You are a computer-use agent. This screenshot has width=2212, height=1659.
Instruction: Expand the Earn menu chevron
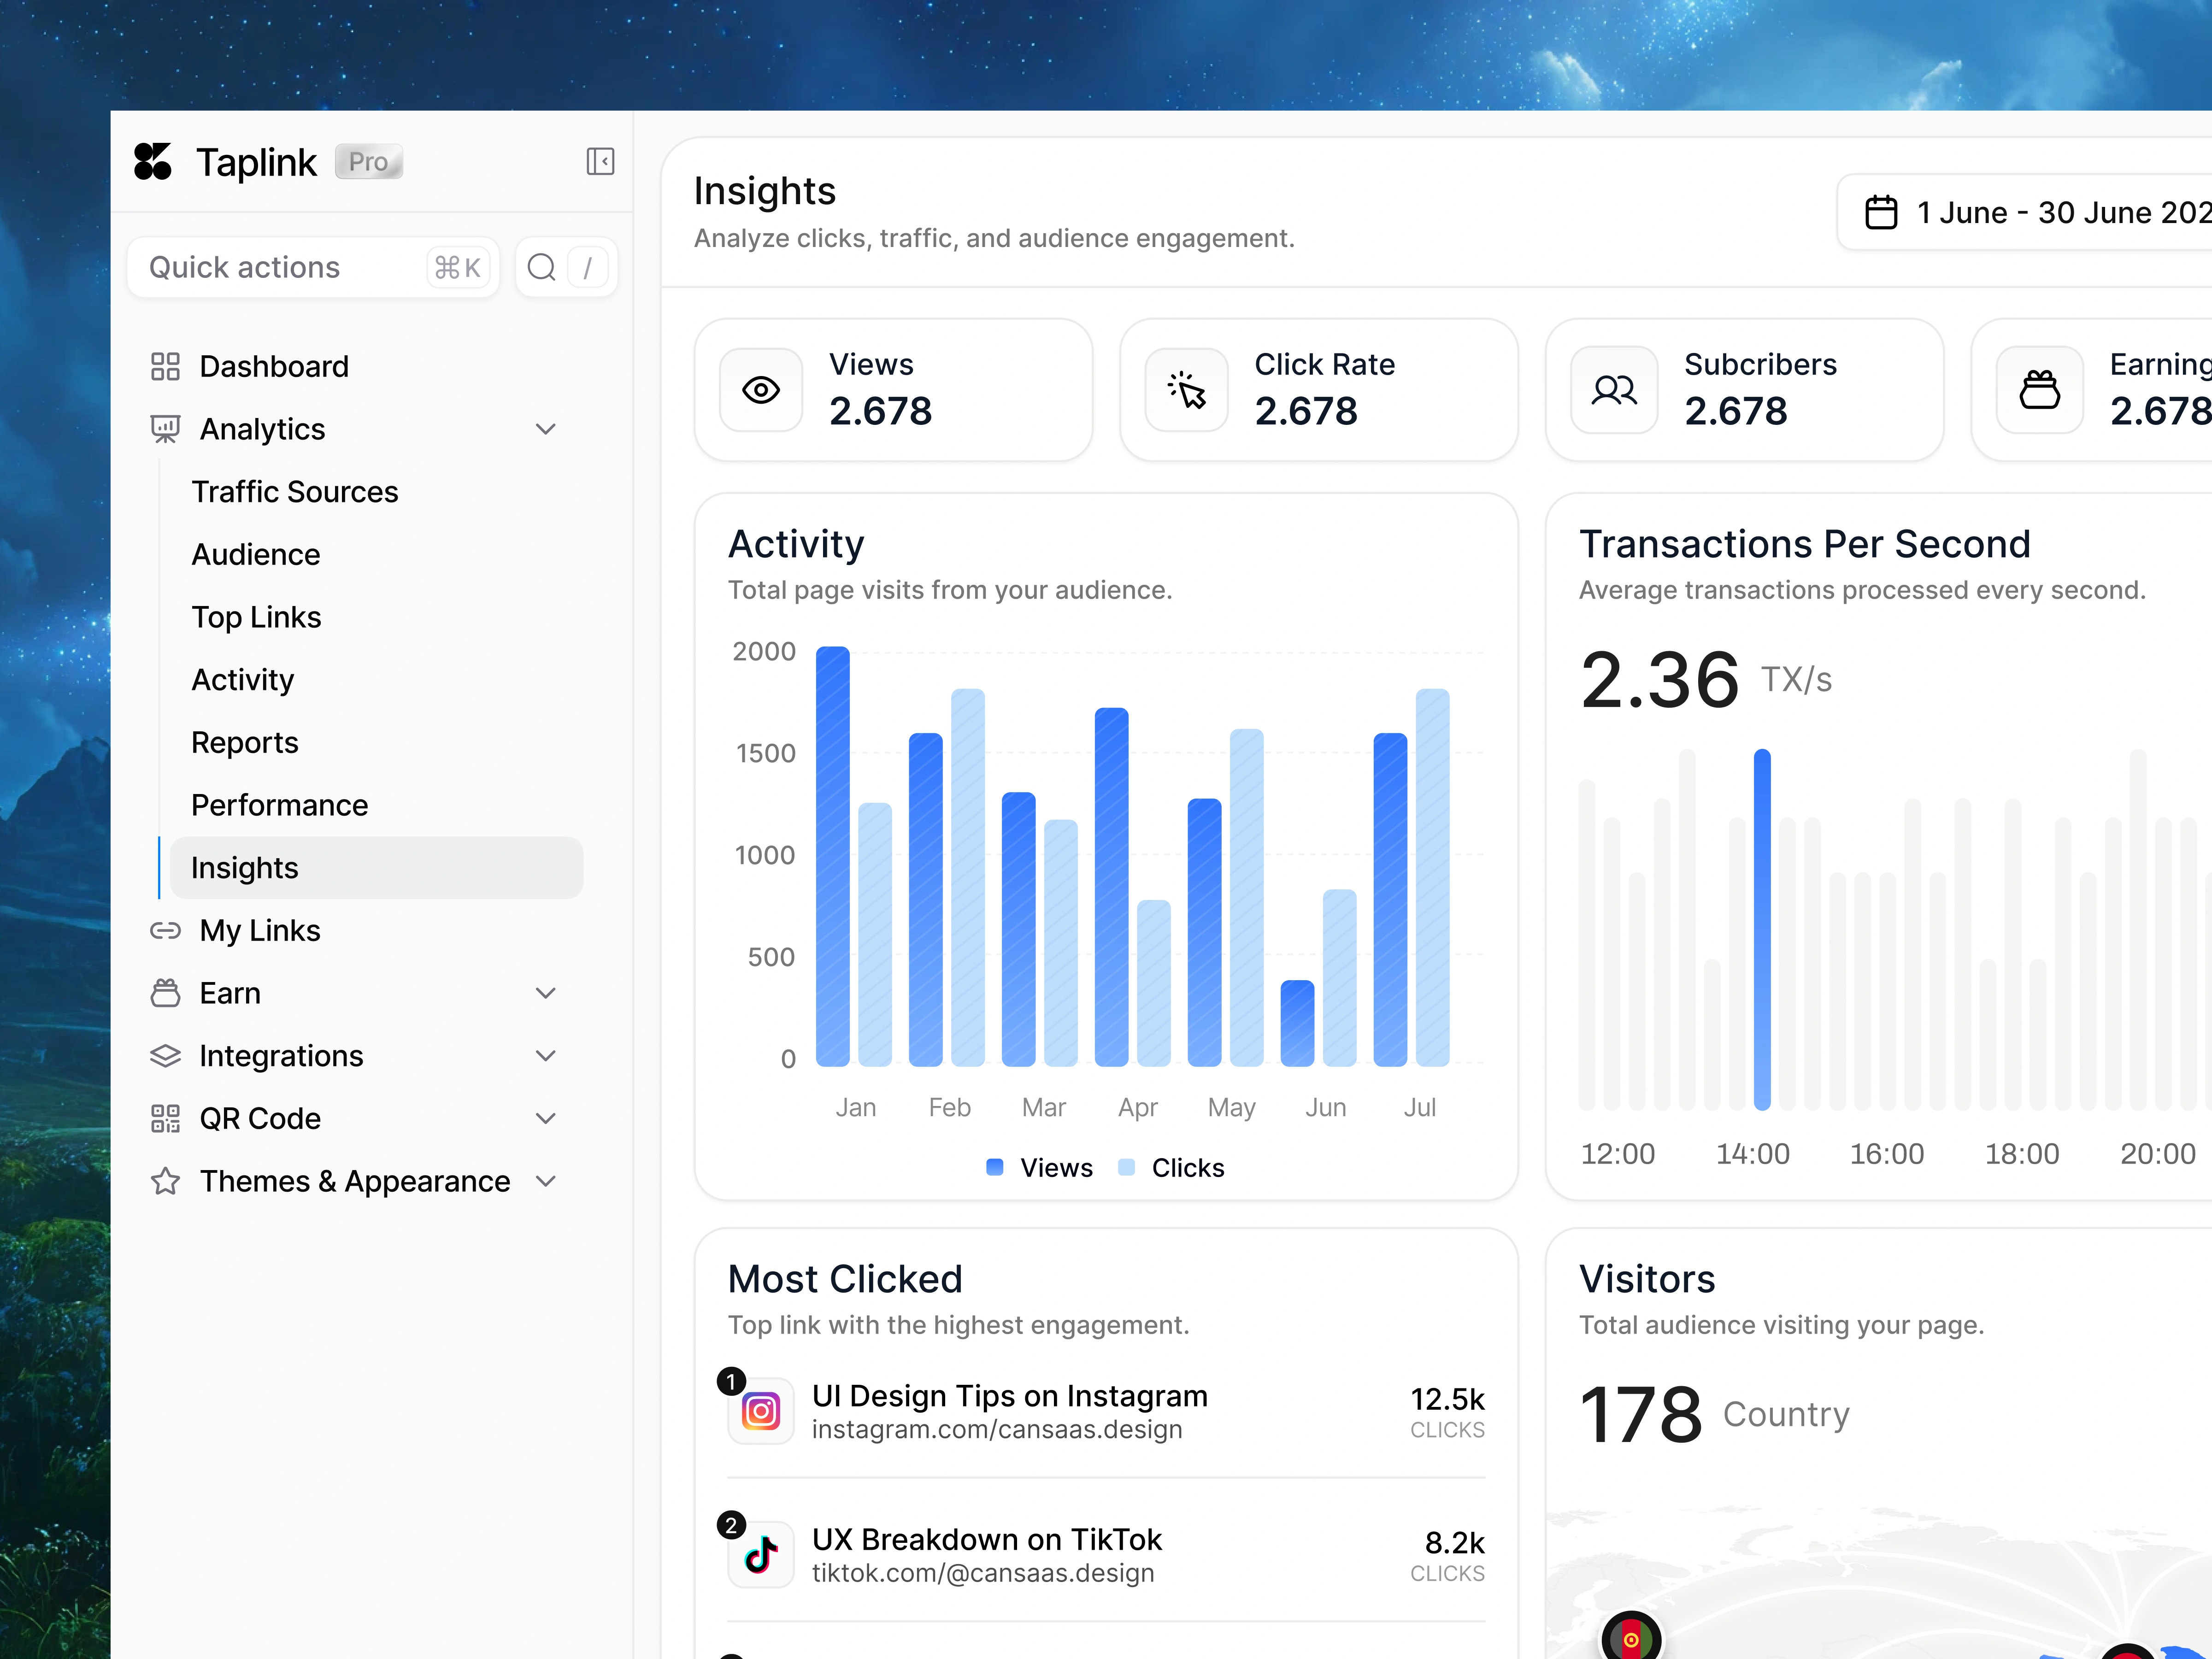click(x=545, y=993)
